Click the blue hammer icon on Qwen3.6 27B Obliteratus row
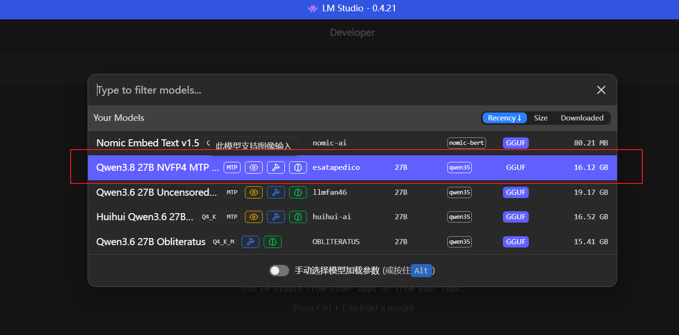The image size is (679, 335). click(251, 241)
